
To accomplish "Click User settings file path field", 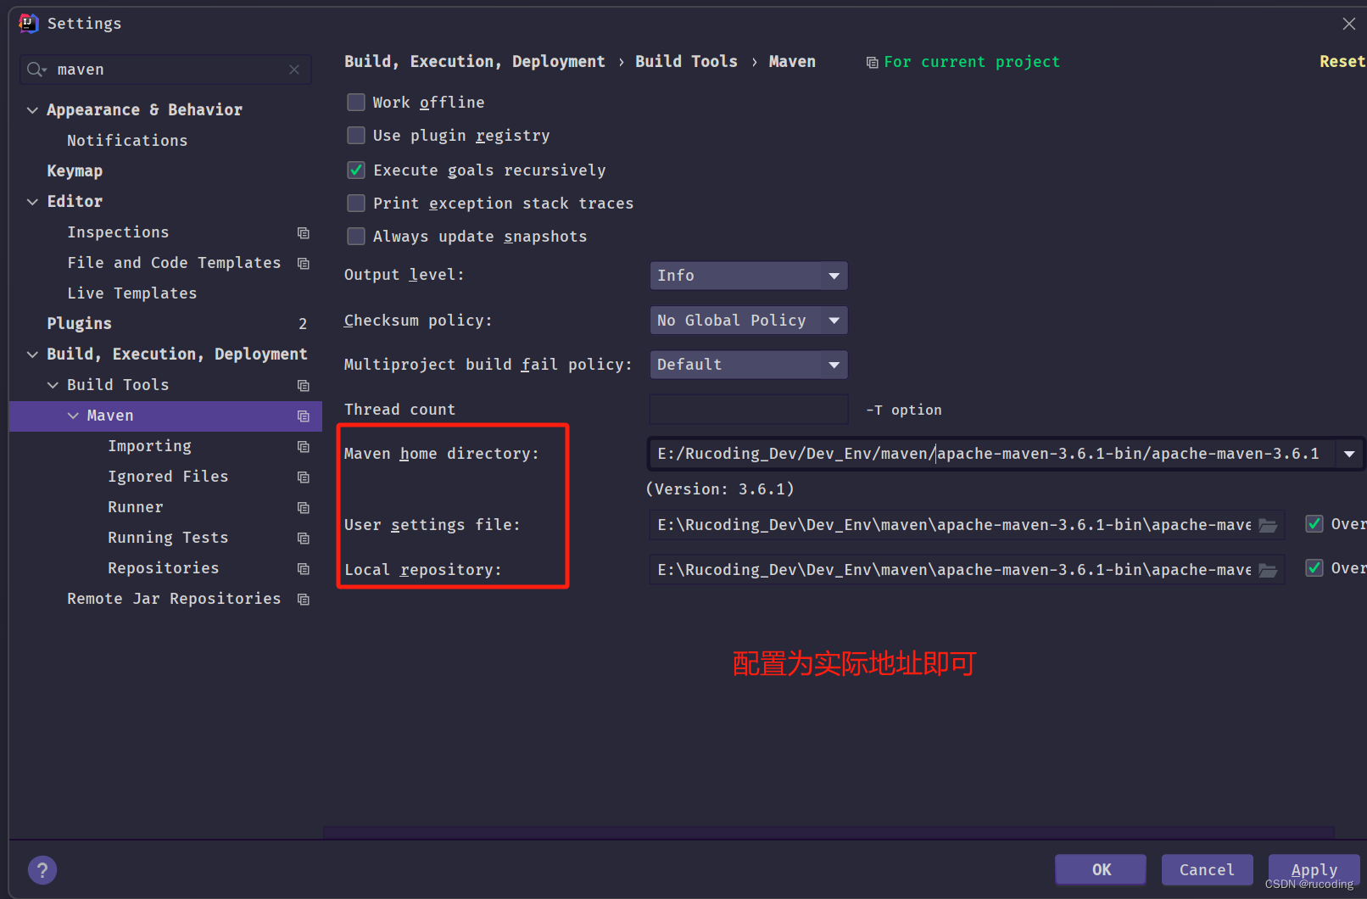I will click(x=967, y=525).
